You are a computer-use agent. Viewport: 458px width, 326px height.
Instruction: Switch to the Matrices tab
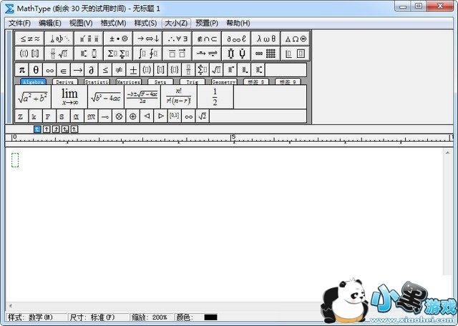[129, 81]
